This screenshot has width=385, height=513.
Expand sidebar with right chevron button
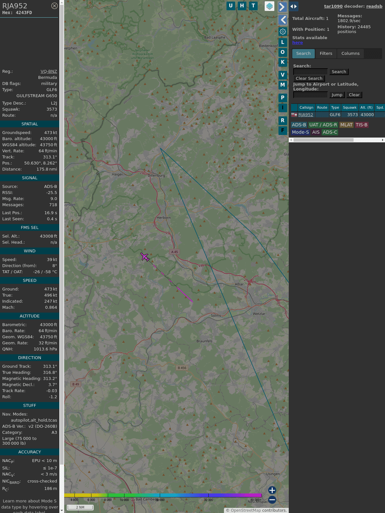point(282,7)
